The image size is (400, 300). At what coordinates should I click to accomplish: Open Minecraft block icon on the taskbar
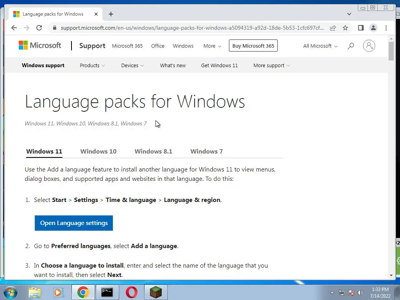point(155,292)
